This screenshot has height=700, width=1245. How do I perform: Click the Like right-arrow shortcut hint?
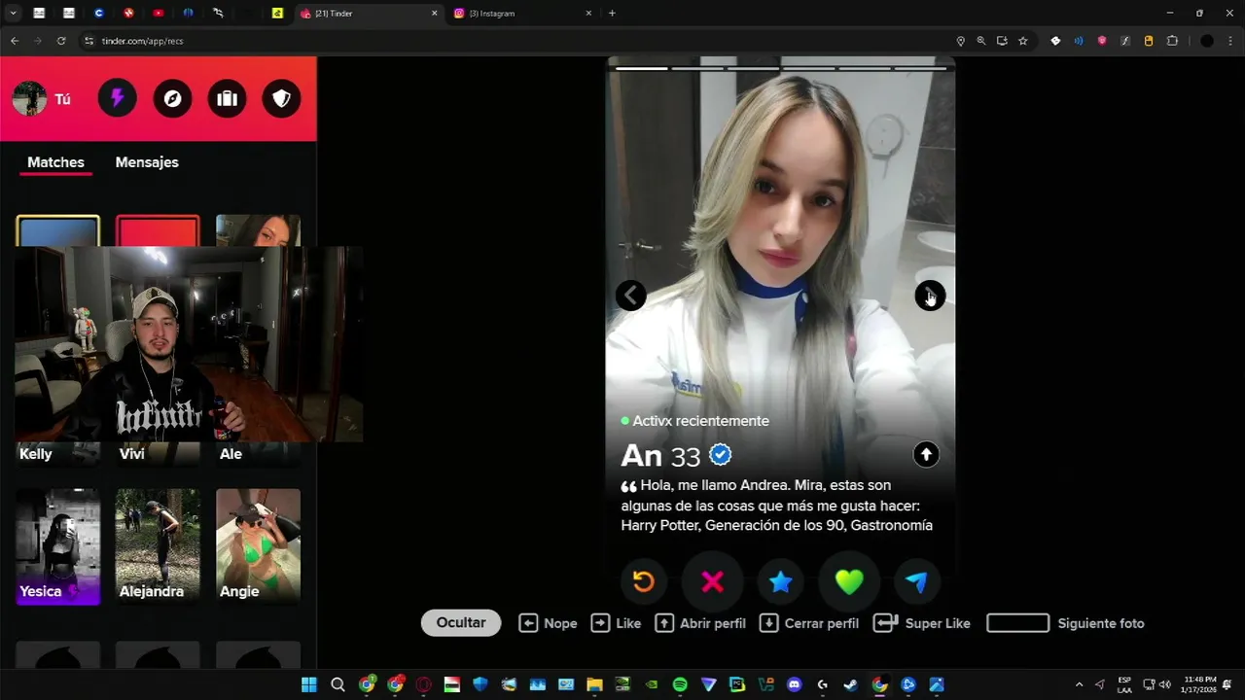pyautogui.click(x=616, y=623)
